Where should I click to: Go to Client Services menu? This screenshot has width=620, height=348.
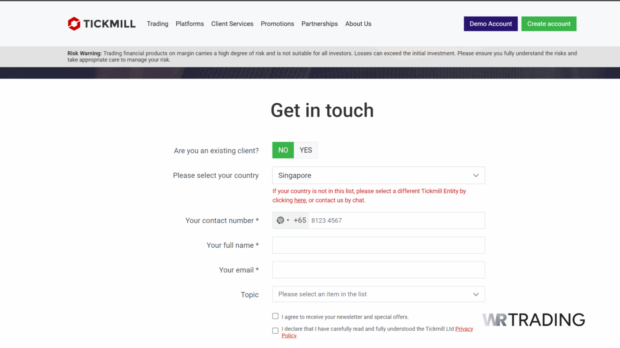tap(232, 24)
